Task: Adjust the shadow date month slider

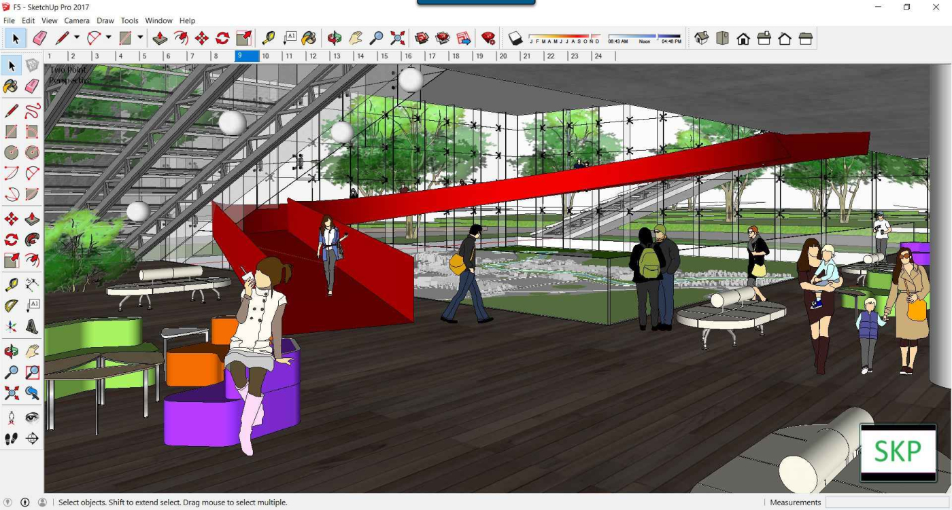Action: [564, 37]
